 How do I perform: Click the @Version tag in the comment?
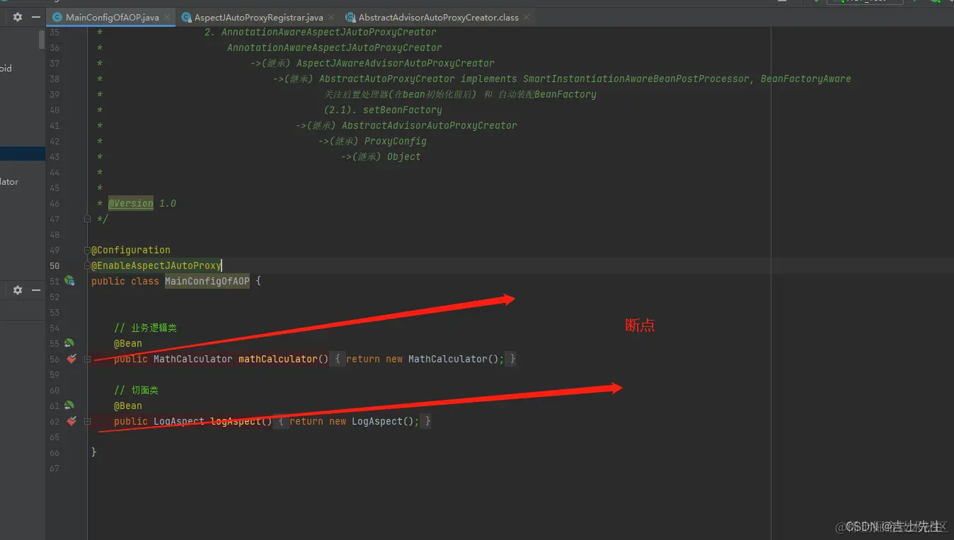tap(131, 203)
